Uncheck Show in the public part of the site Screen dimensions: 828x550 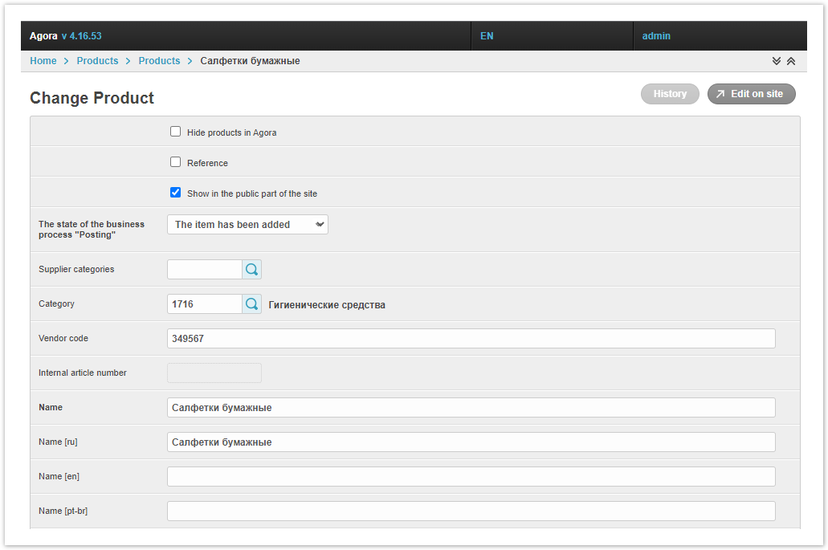[176, 193]
